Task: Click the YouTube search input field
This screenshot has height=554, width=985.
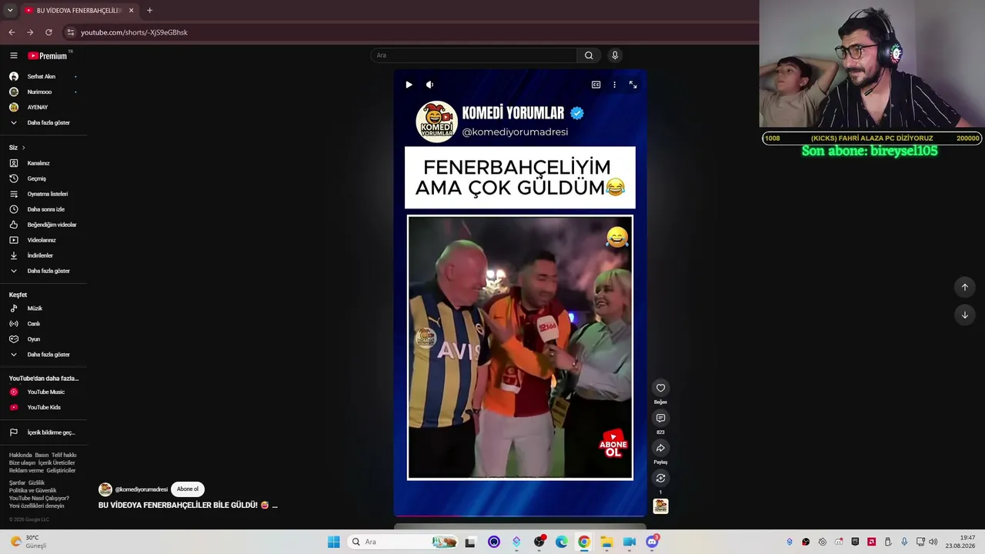Action: pos(474,55)
